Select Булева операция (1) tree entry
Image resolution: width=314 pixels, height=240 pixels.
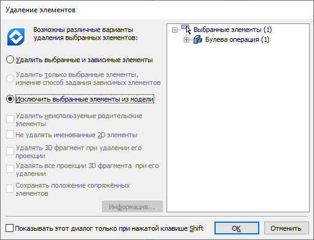(237, 39)
